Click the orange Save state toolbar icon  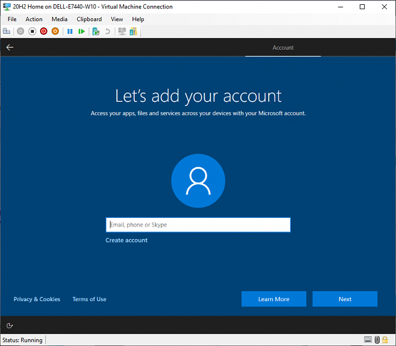coord(55,31)
